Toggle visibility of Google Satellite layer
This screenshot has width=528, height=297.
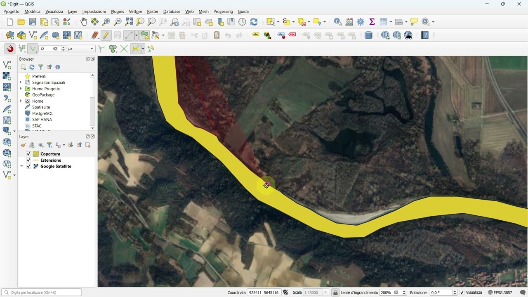coord(28,166)
